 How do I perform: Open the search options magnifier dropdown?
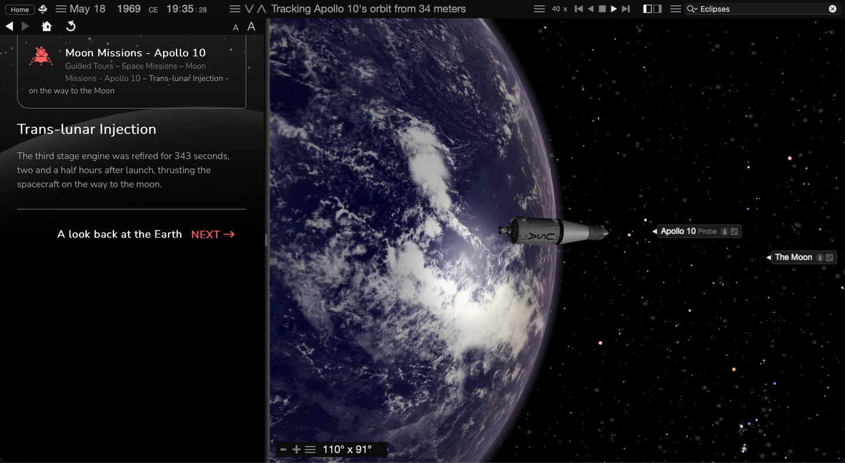point(692,9)
